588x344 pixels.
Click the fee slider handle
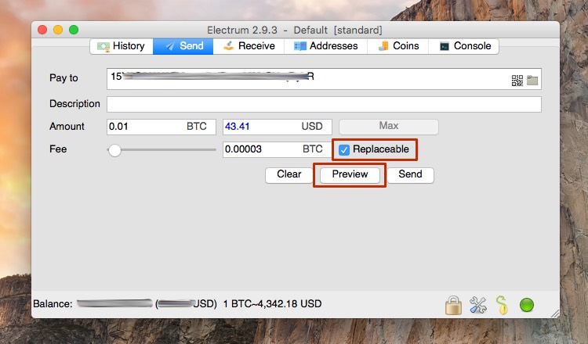point(114,150)
